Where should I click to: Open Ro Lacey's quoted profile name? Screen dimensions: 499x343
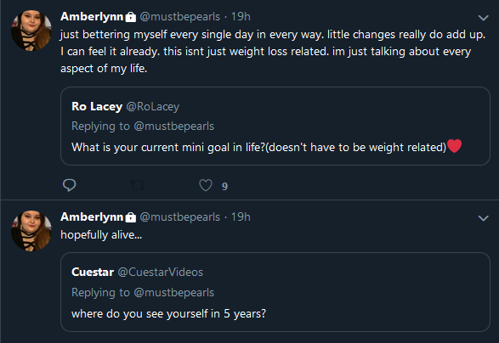coord(97,106)
